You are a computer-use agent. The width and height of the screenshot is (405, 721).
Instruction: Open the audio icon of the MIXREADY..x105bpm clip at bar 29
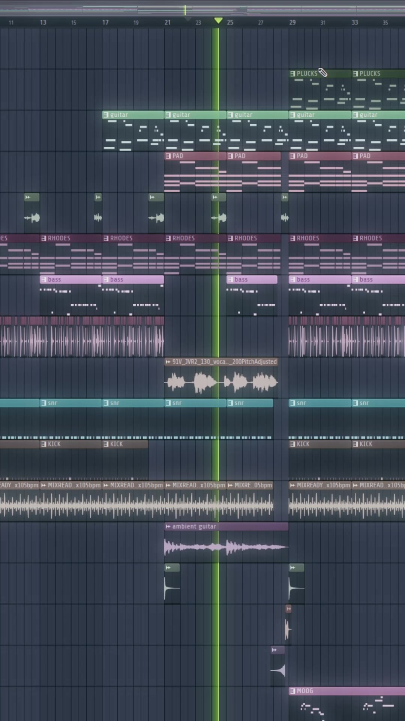[x=292, y=485]
